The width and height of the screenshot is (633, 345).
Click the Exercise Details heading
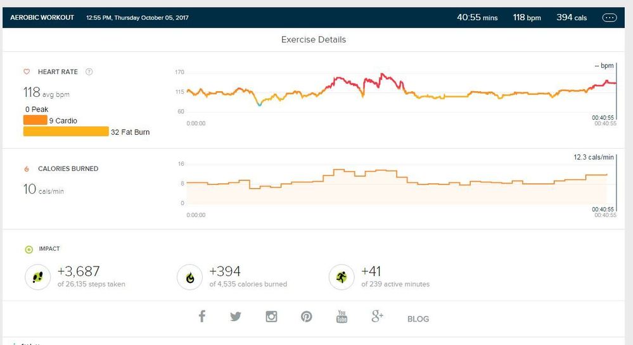314,39
